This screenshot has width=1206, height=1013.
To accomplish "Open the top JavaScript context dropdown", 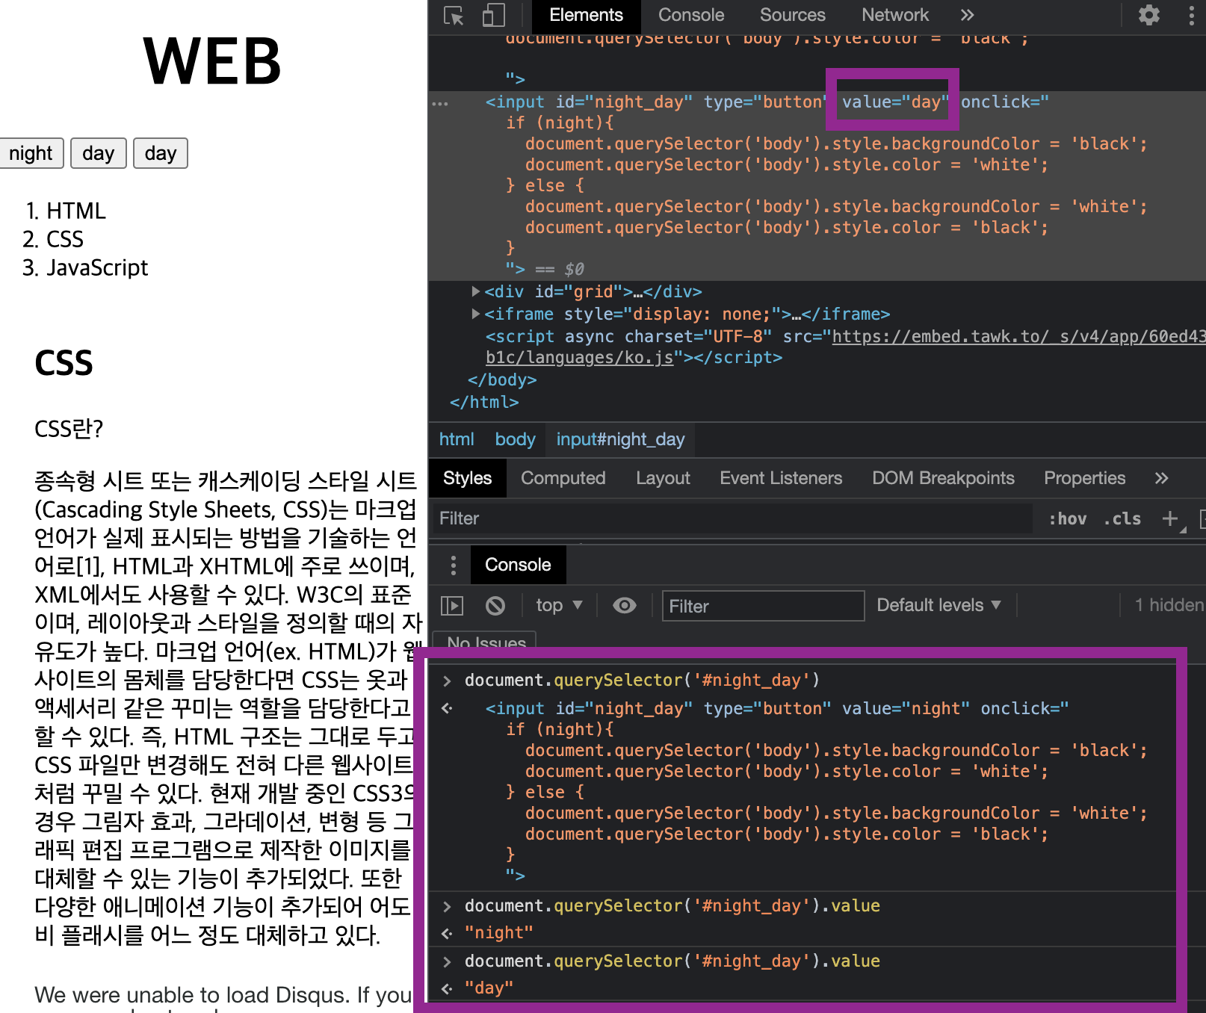I will coord(559,605).
